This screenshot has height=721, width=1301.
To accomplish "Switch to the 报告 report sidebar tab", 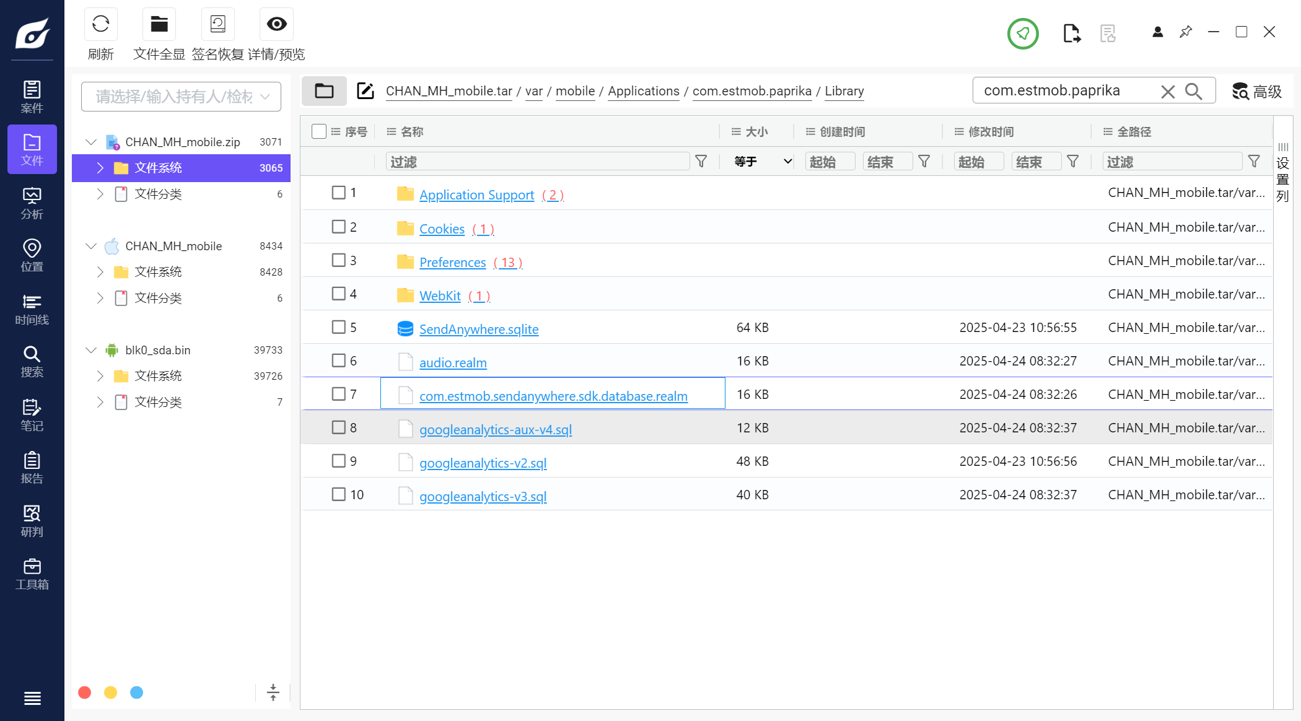I will [32, 468].
